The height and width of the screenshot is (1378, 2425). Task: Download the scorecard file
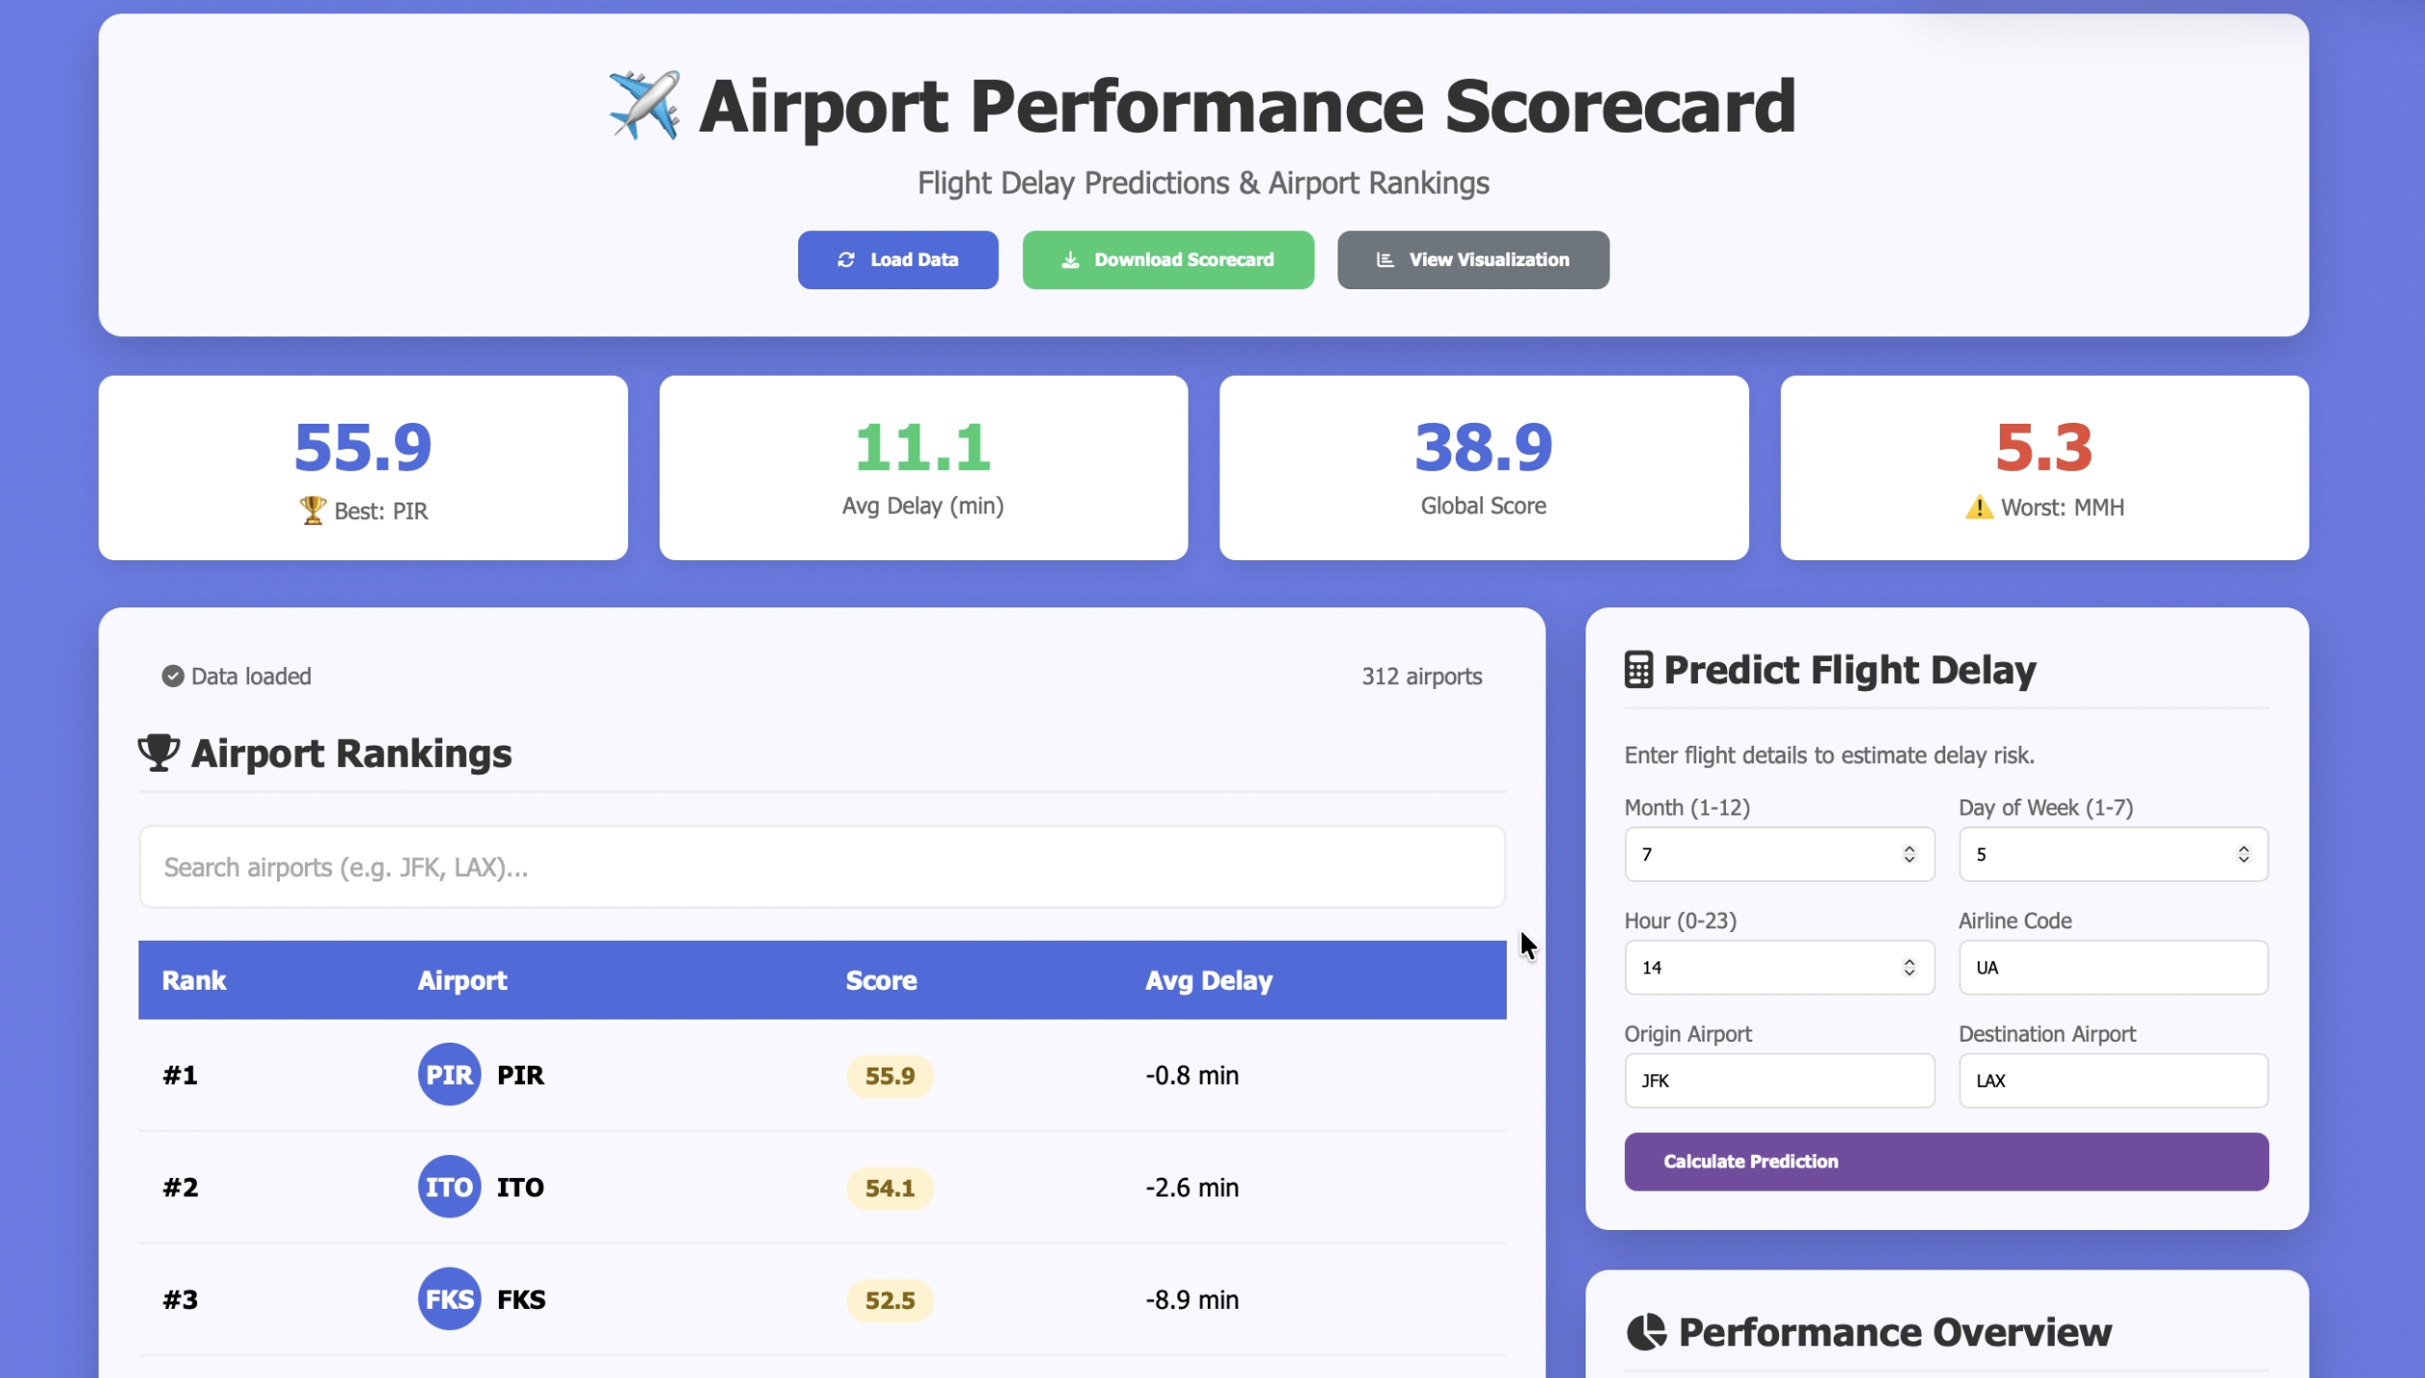click(x=1167, y=259)
